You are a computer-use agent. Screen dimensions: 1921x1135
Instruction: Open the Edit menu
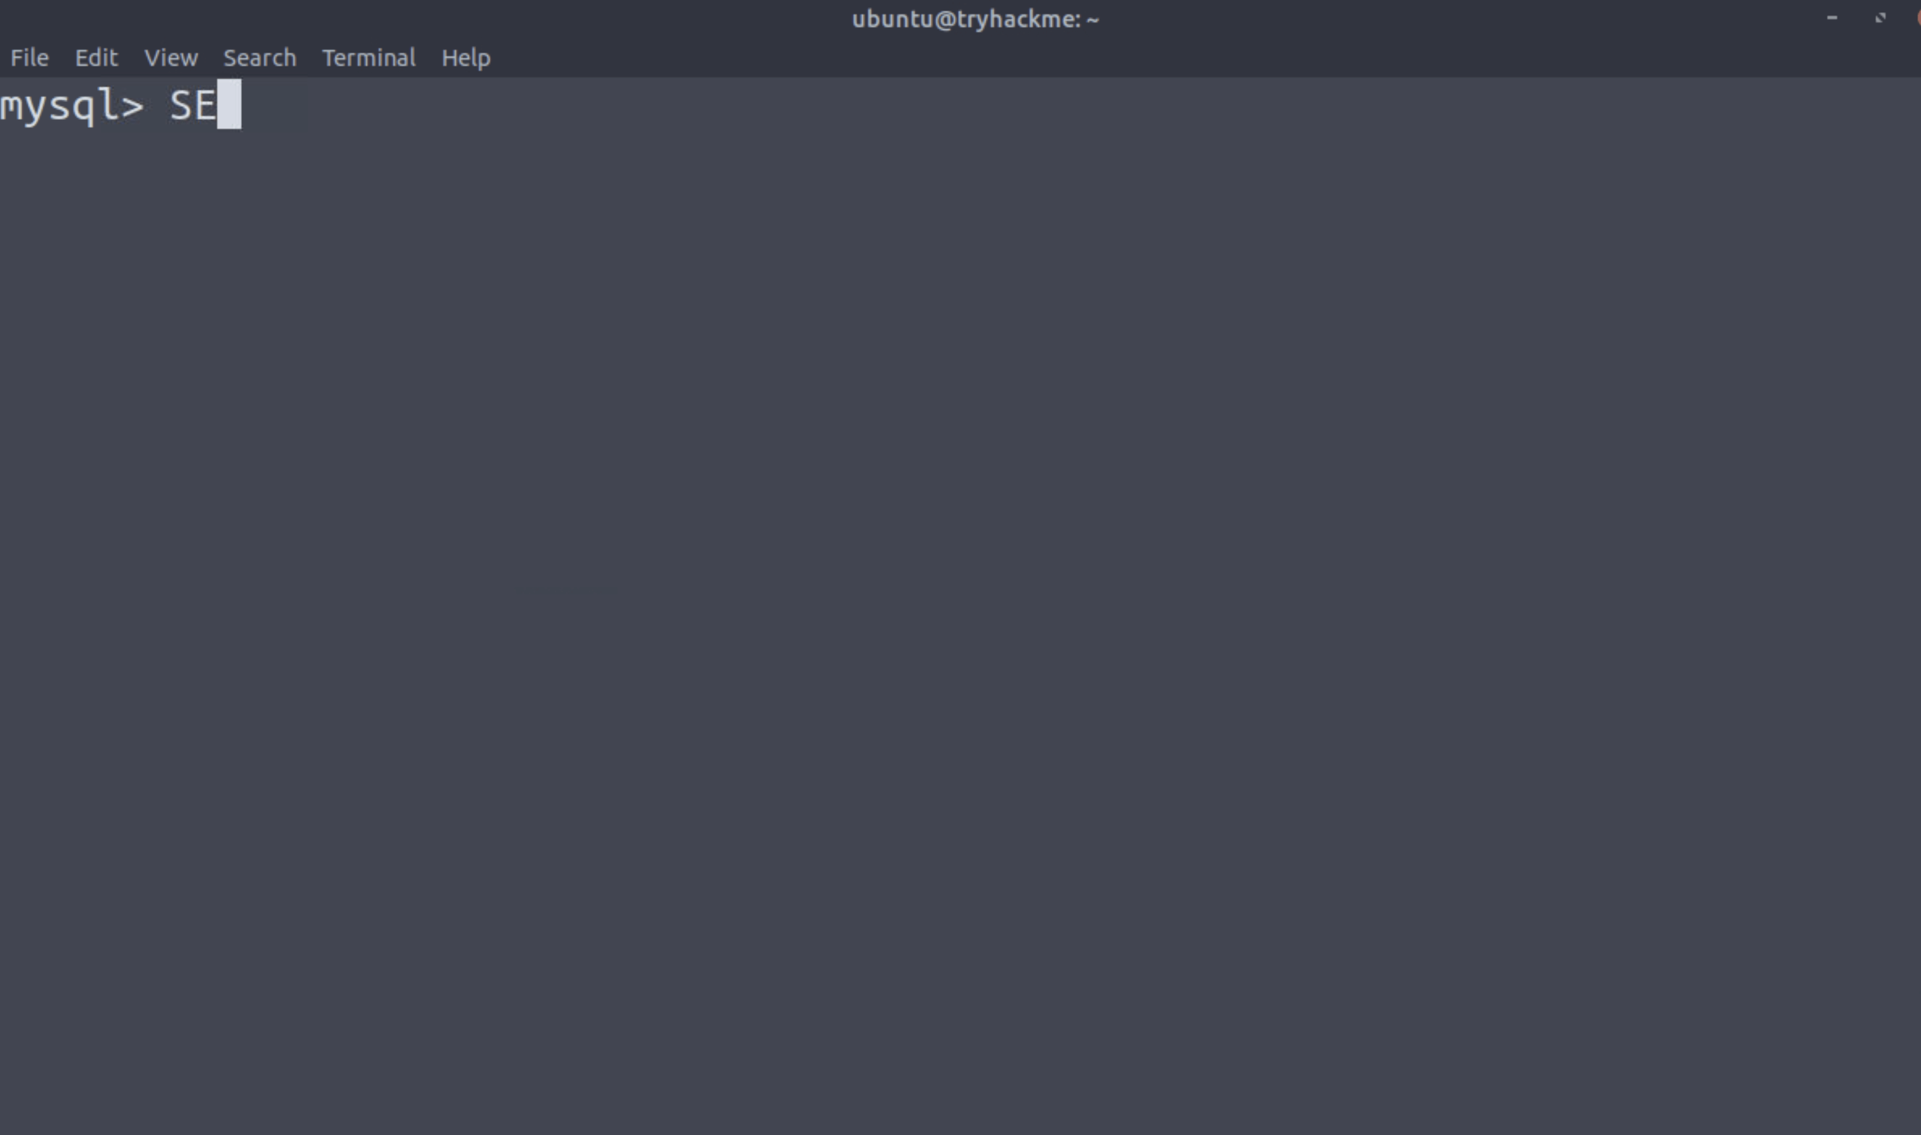coord(97,57)
